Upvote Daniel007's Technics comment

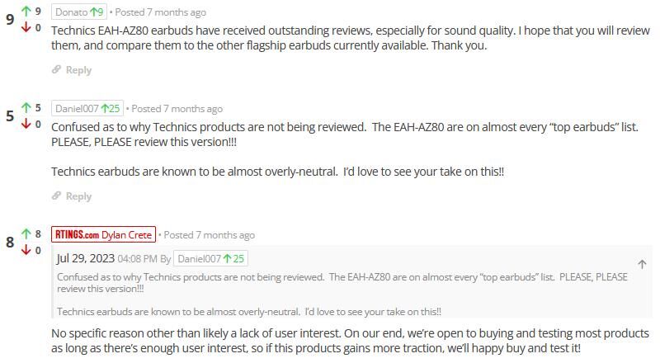coord(26,108)
